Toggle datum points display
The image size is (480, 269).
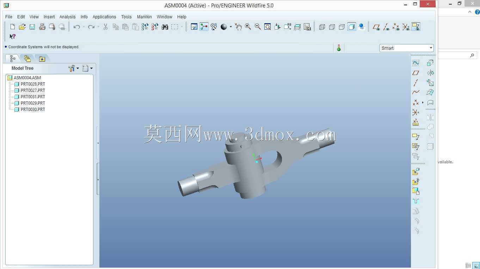pos(396,27)
